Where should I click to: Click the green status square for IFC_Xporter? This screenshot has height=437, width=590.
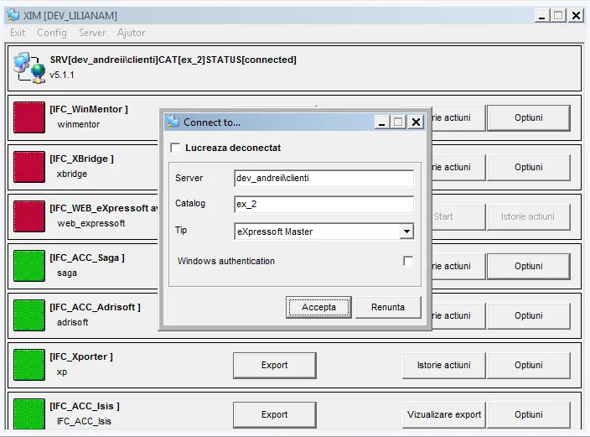tap(29, 365)
